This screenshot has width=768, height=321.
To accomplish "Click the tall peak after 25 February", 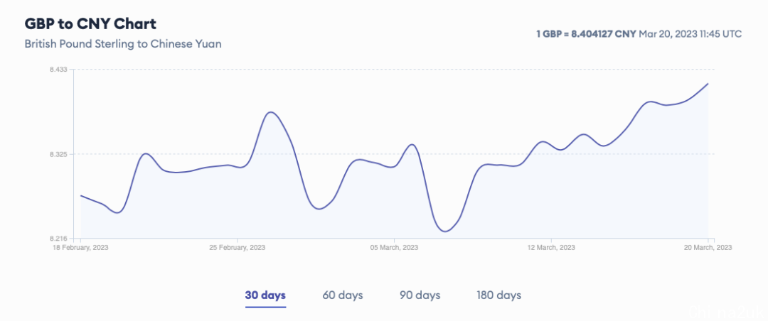I will (x=272, y=112).
